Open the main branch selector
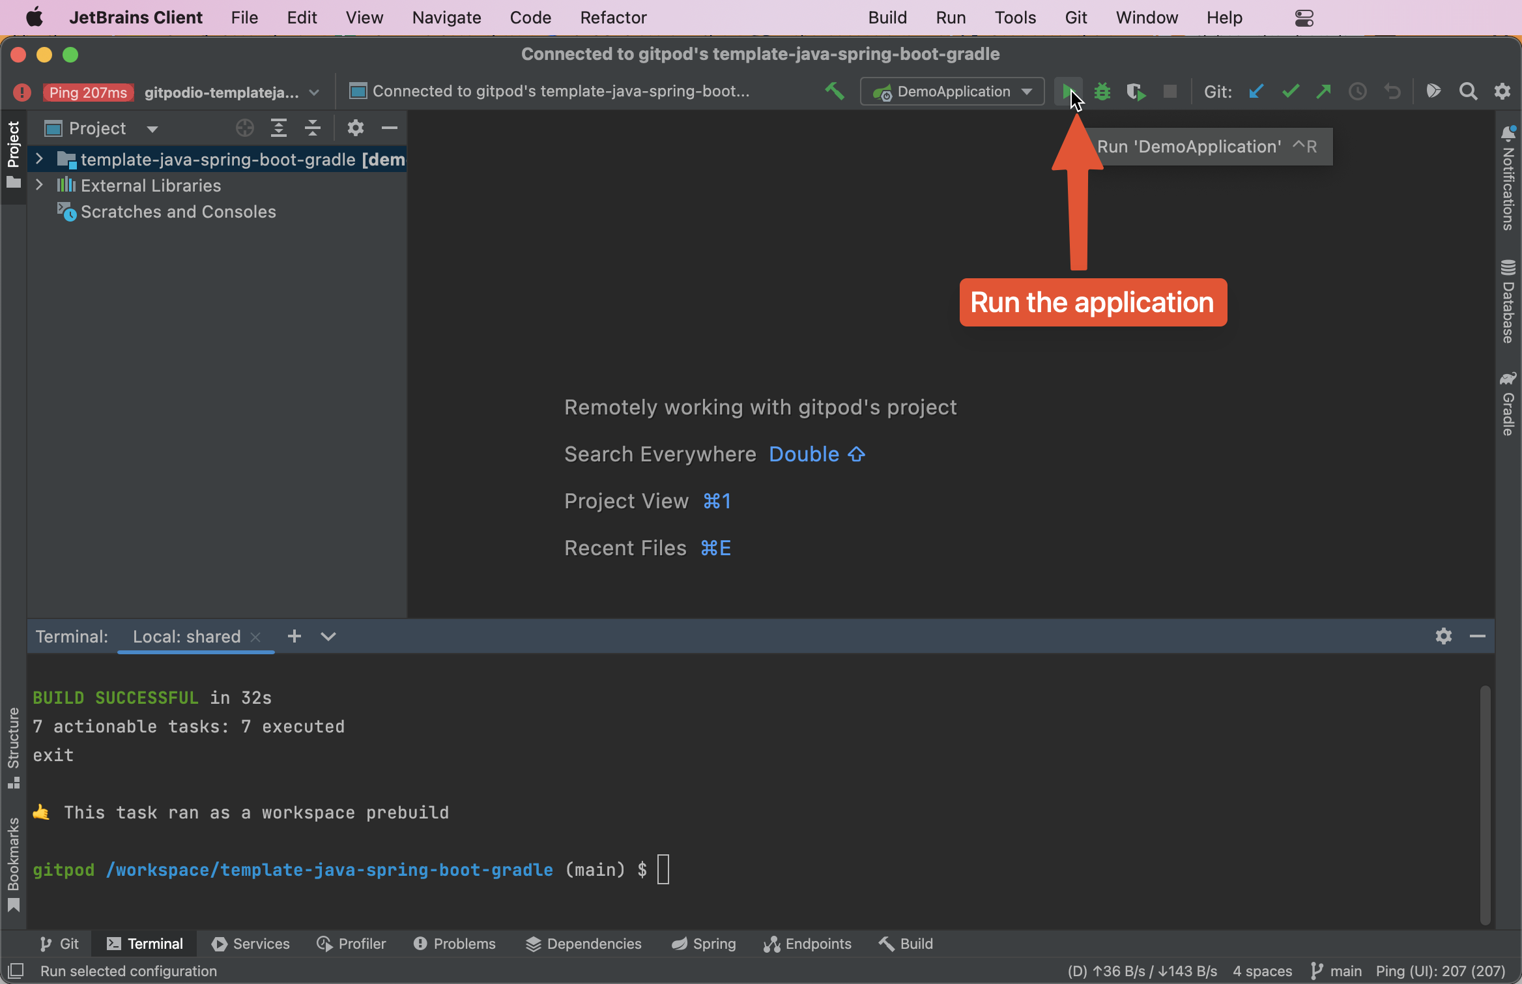 tap(1336, 971)
